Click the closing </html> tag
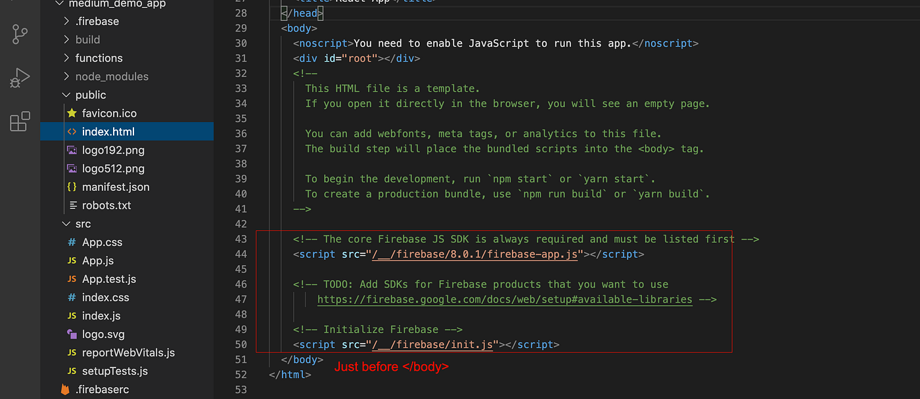Viewport: 920px width, 399px height. [290, 374]
